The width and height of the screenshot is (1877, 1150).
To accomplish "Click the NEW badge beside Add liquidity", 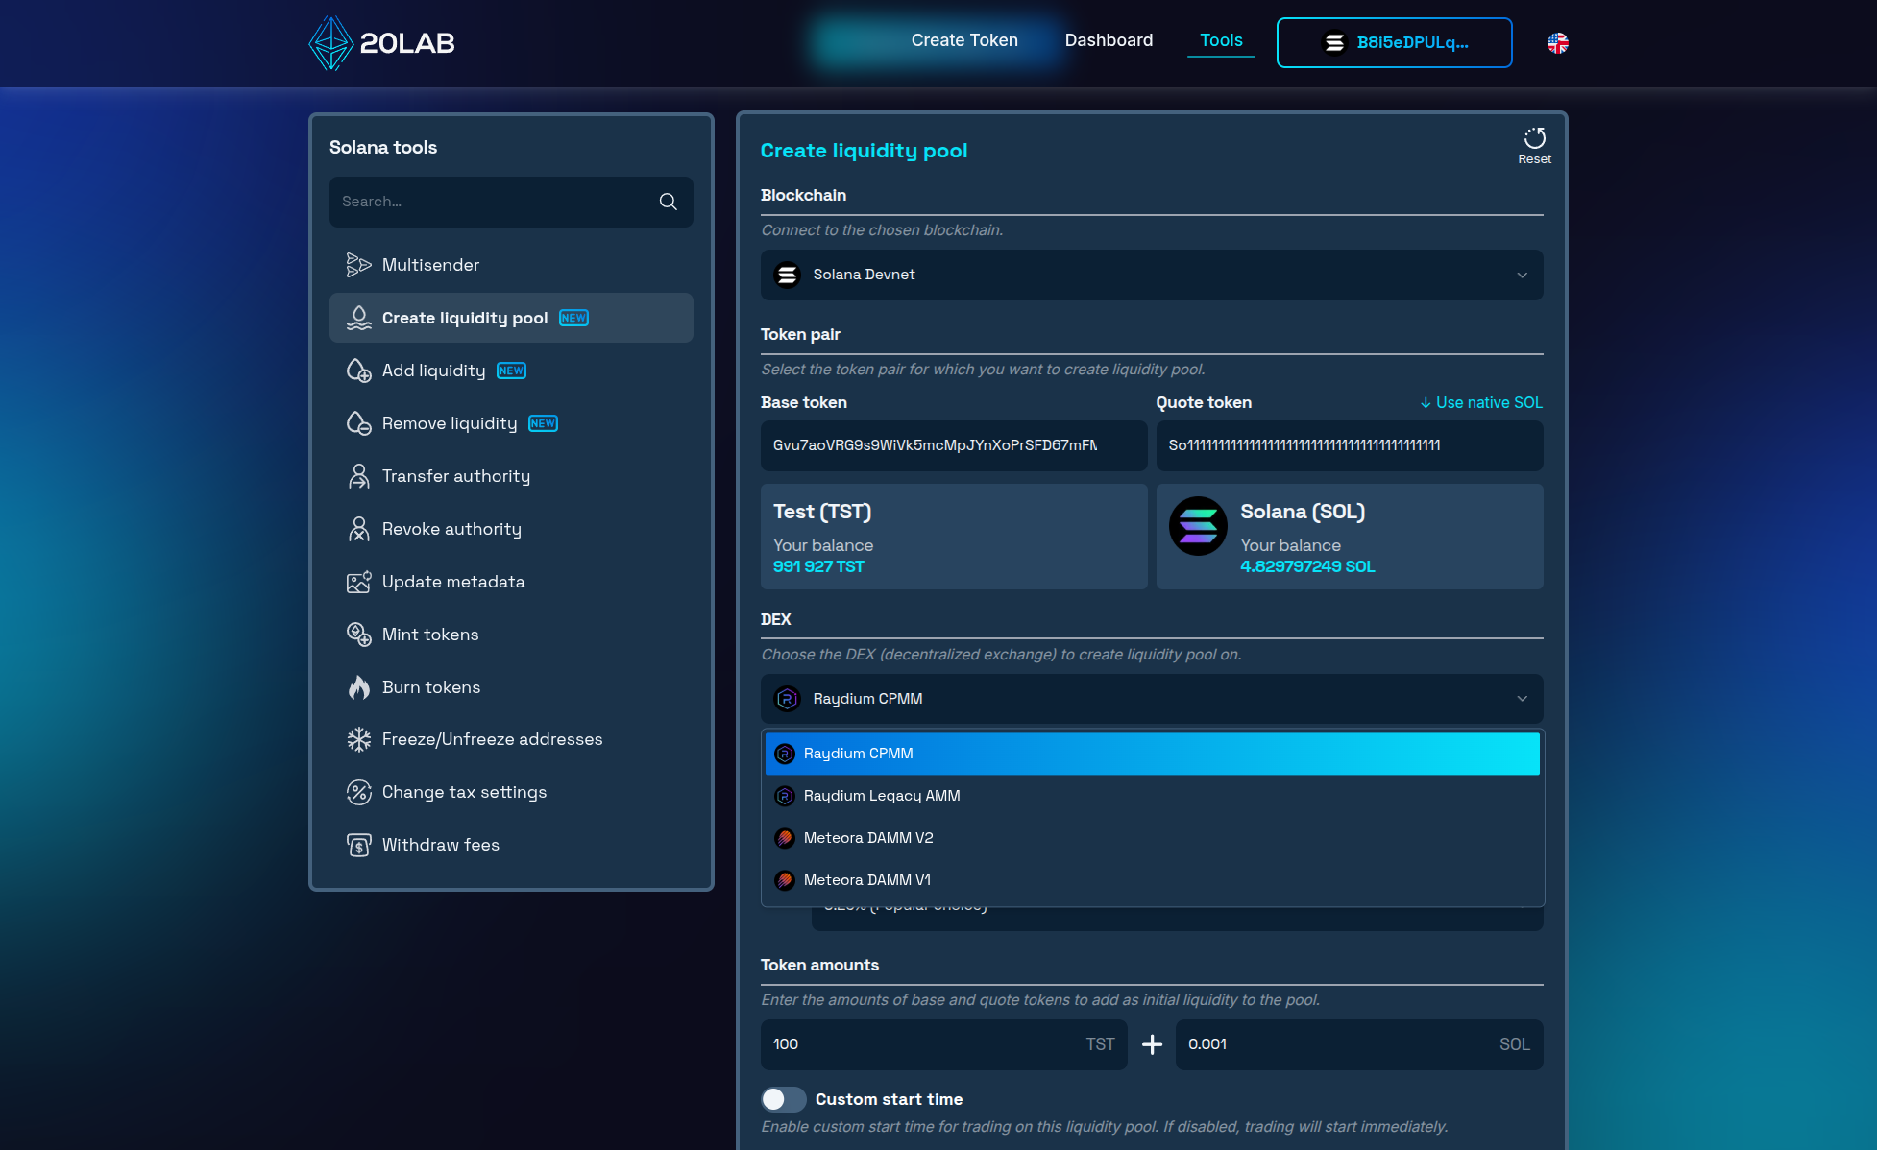I will 511,371.
